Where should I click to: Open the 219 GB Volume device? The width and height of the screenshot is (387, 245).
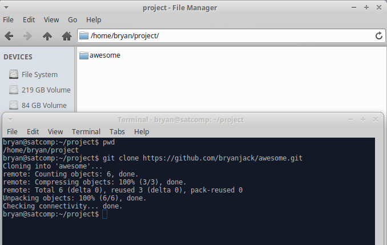39,90
